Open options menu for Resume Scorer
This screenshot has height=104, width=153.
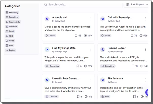146,49
